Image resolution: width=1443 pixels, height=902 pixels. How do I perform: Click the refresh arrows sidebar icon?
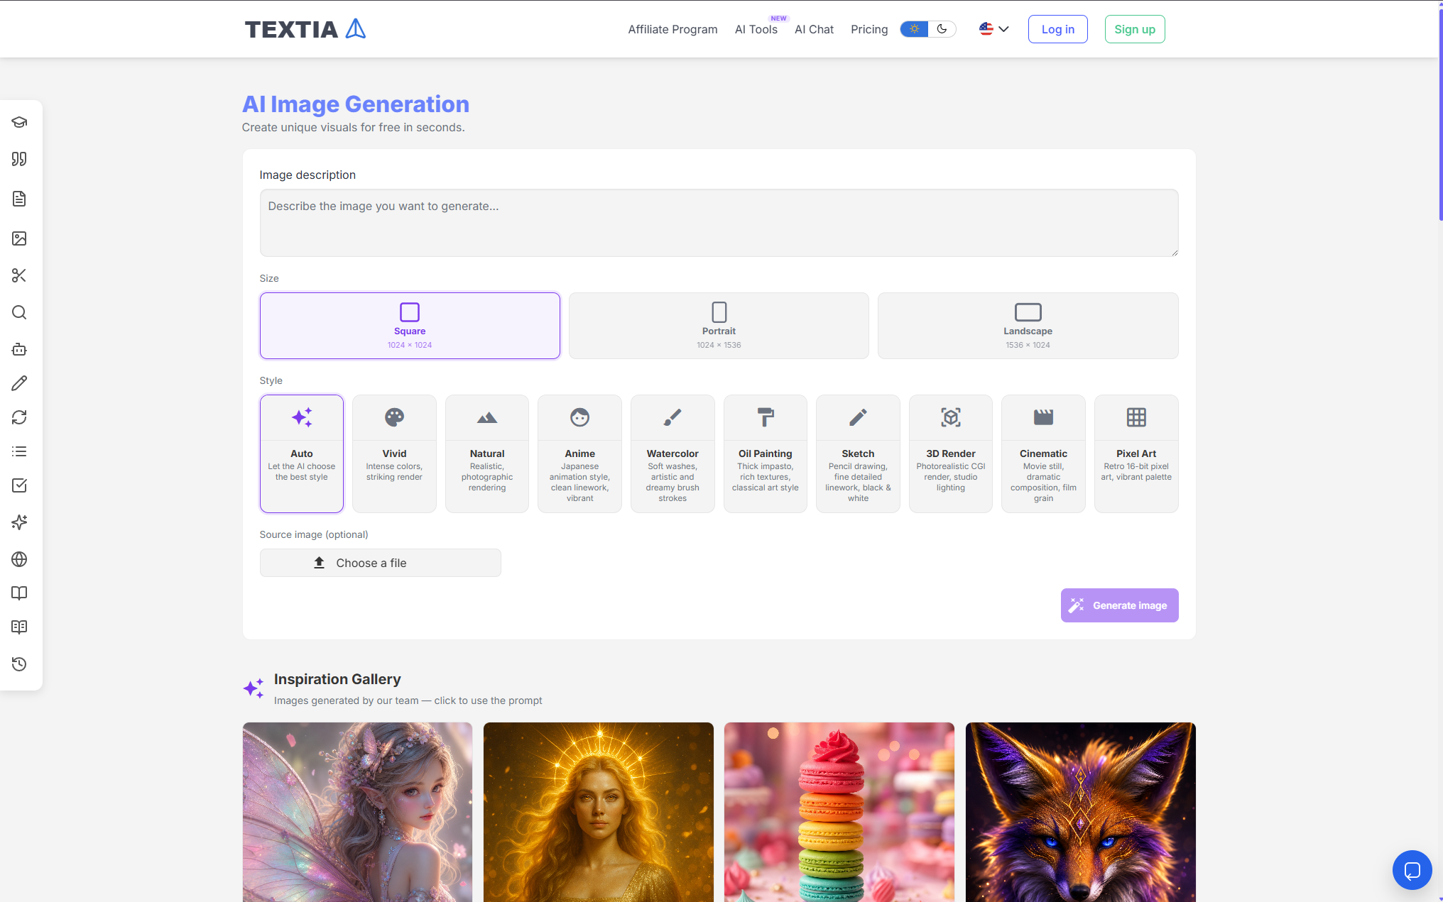point(19,417)
